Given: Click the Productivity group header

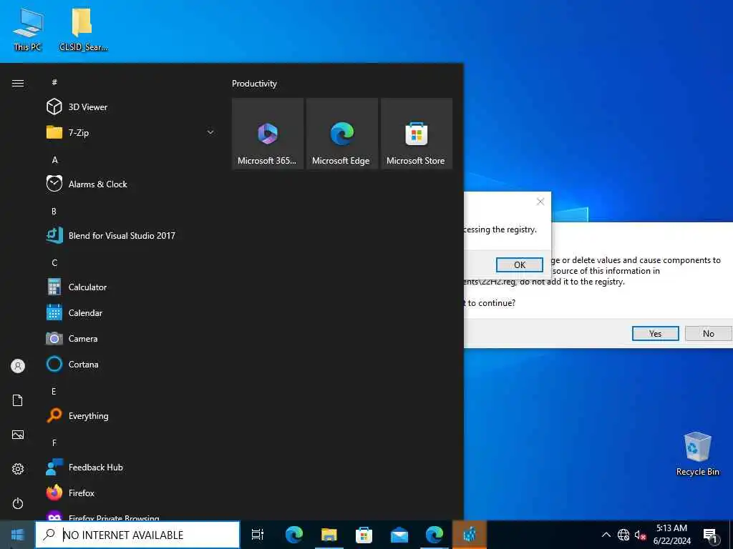Looking at the screenshot, I should [254, 84].
